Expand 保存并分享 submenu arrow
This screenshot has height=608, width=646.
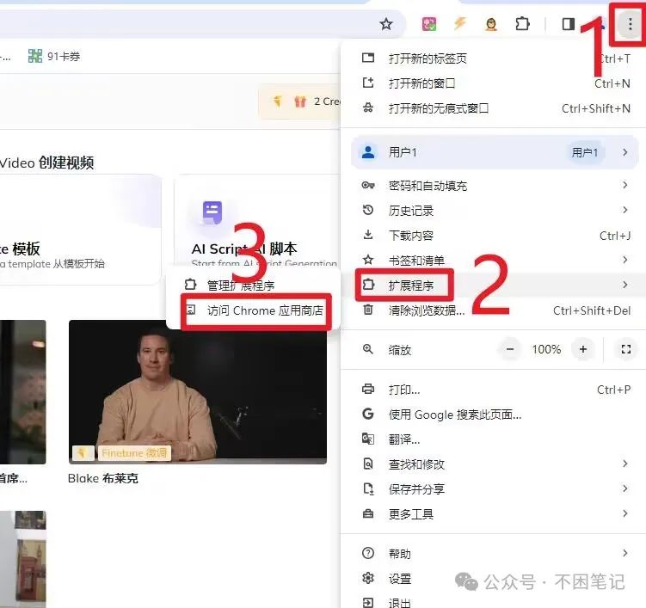pyautogui.click(x=625, y=488)
